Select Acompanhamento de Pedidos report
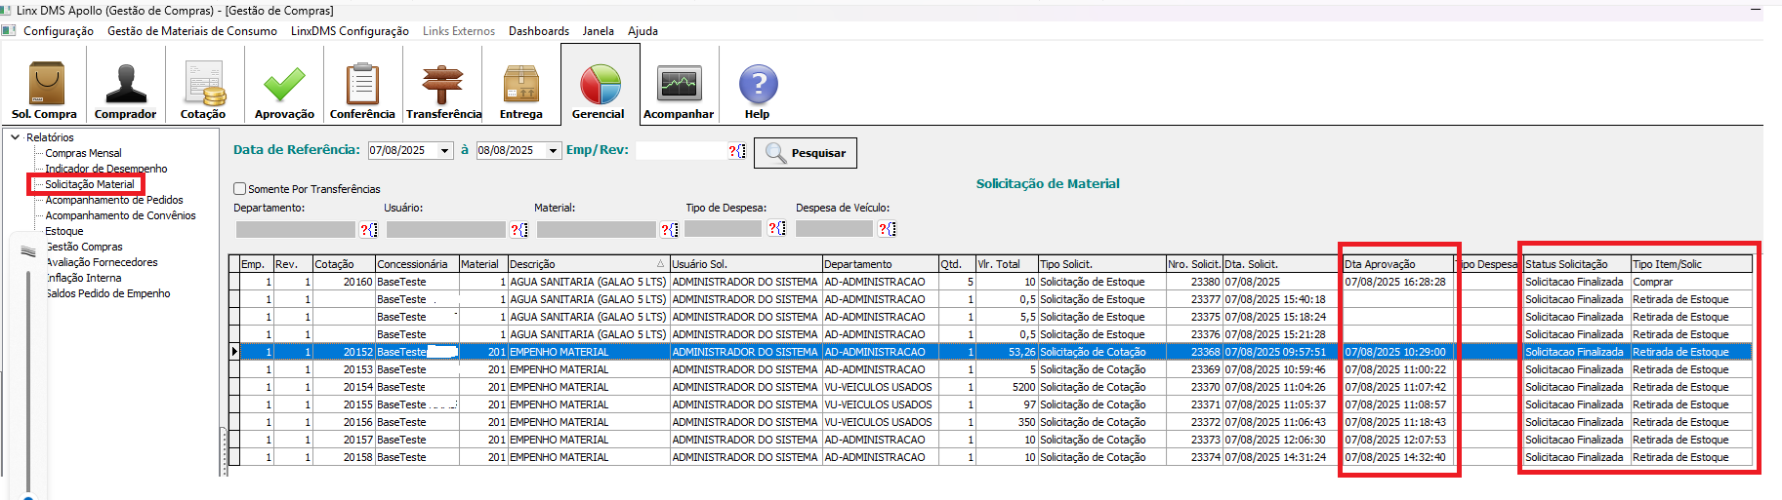The width and height of the screenshot is (1782, 500). [x=114, y=200]
